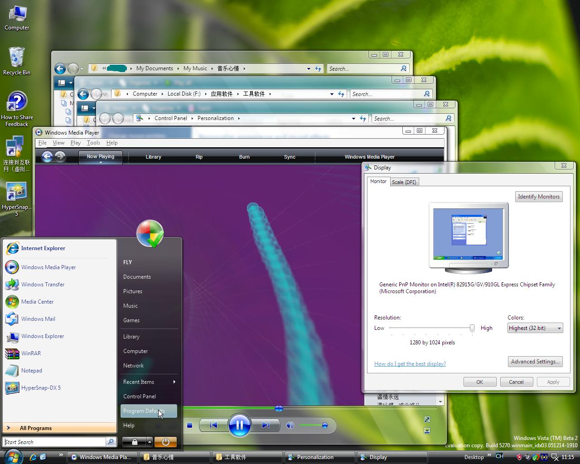Click Media Player switch to full mode icon
The image size is (580, 464).
point(427,419)
